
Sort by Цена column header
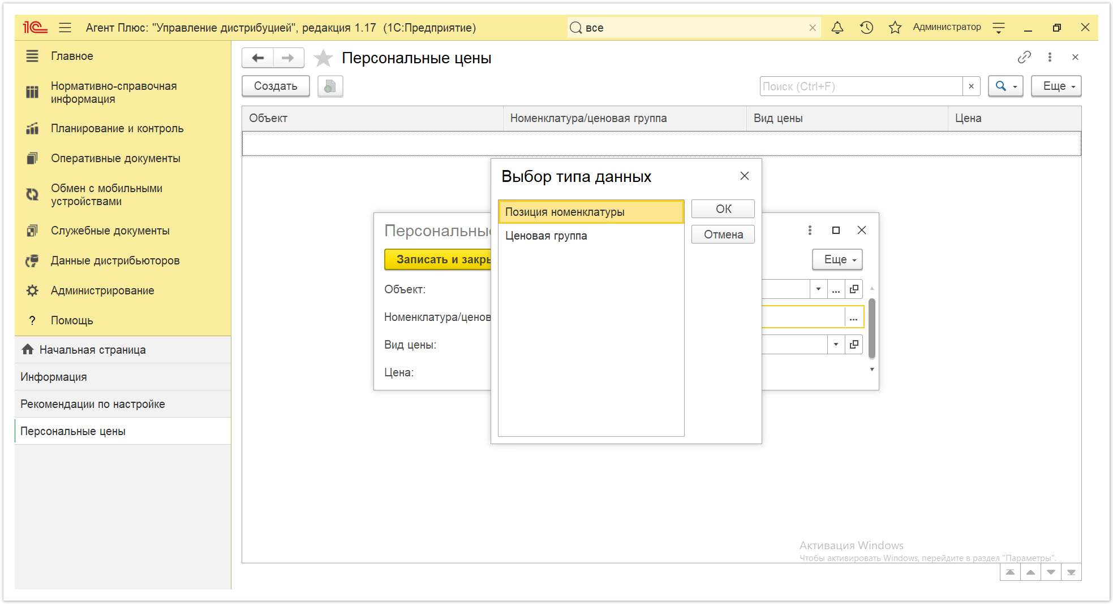point(1015,118)
